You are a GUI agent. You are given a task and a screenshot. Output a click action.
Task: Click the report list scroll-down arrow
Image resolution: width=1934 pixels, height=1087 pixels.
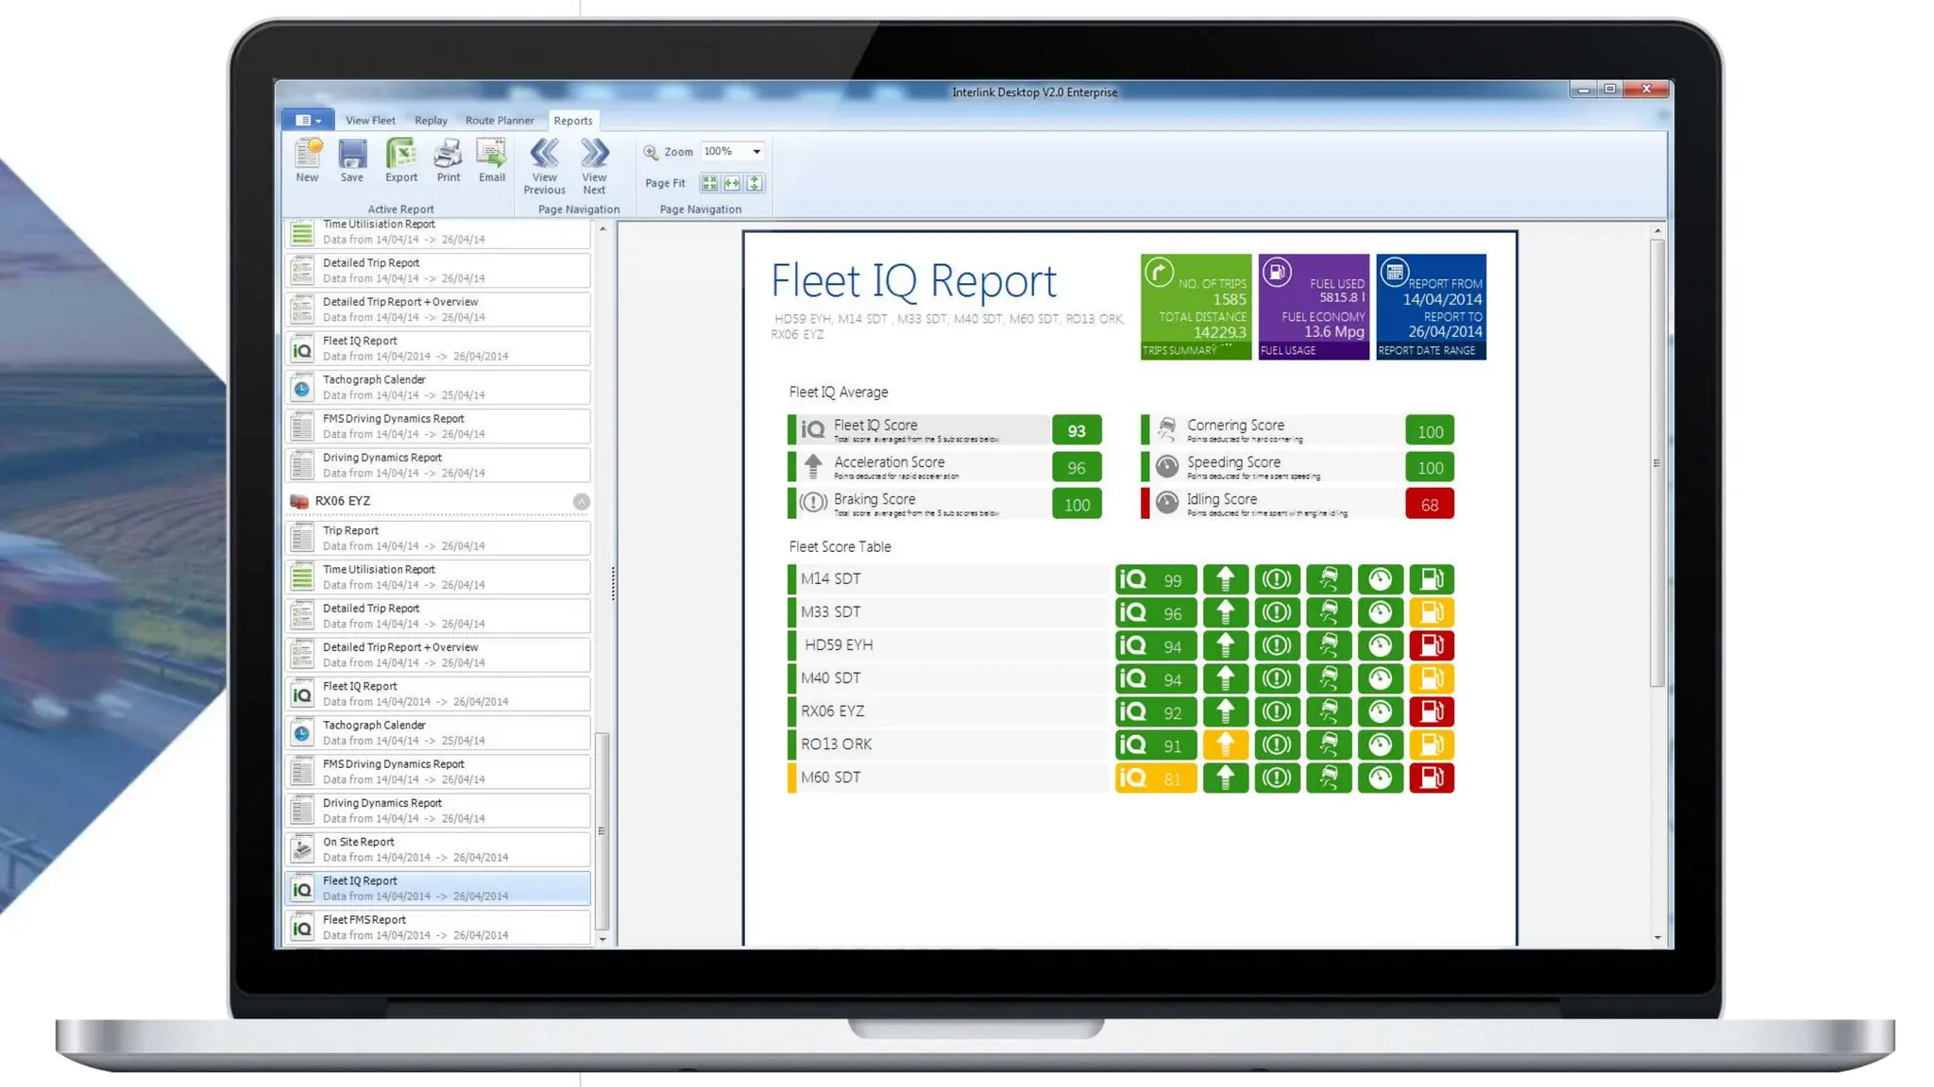tap(602, 939)
